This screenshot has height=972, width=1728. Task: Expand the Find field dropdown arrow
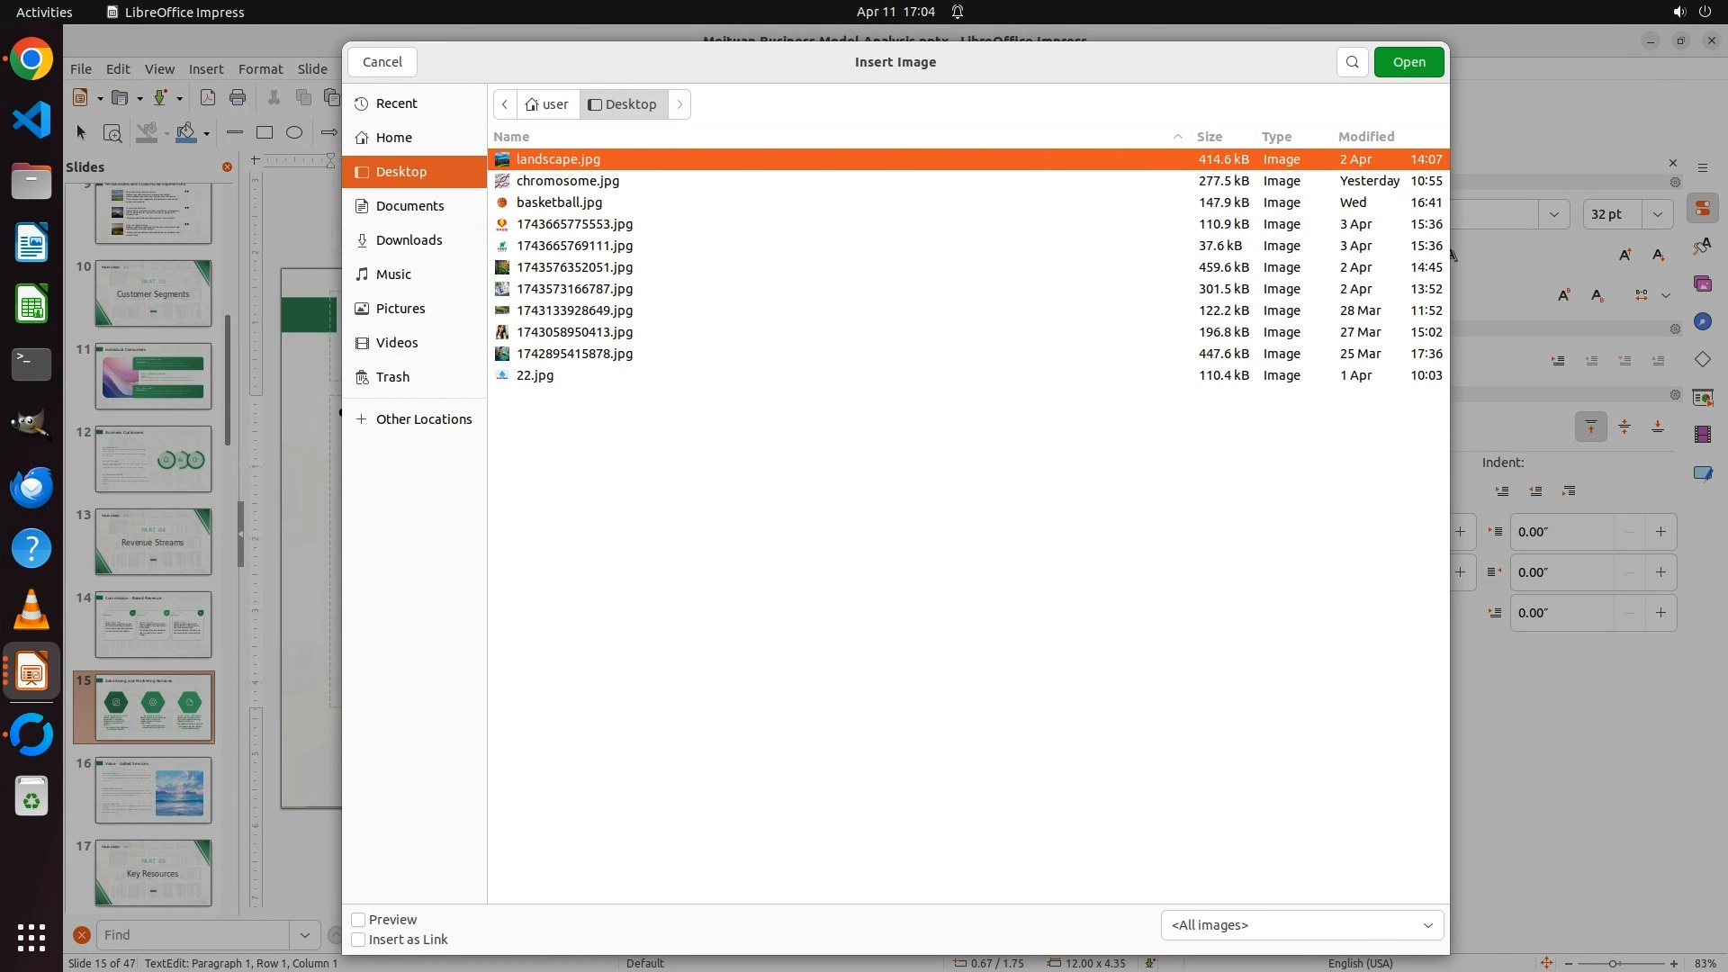304,935
